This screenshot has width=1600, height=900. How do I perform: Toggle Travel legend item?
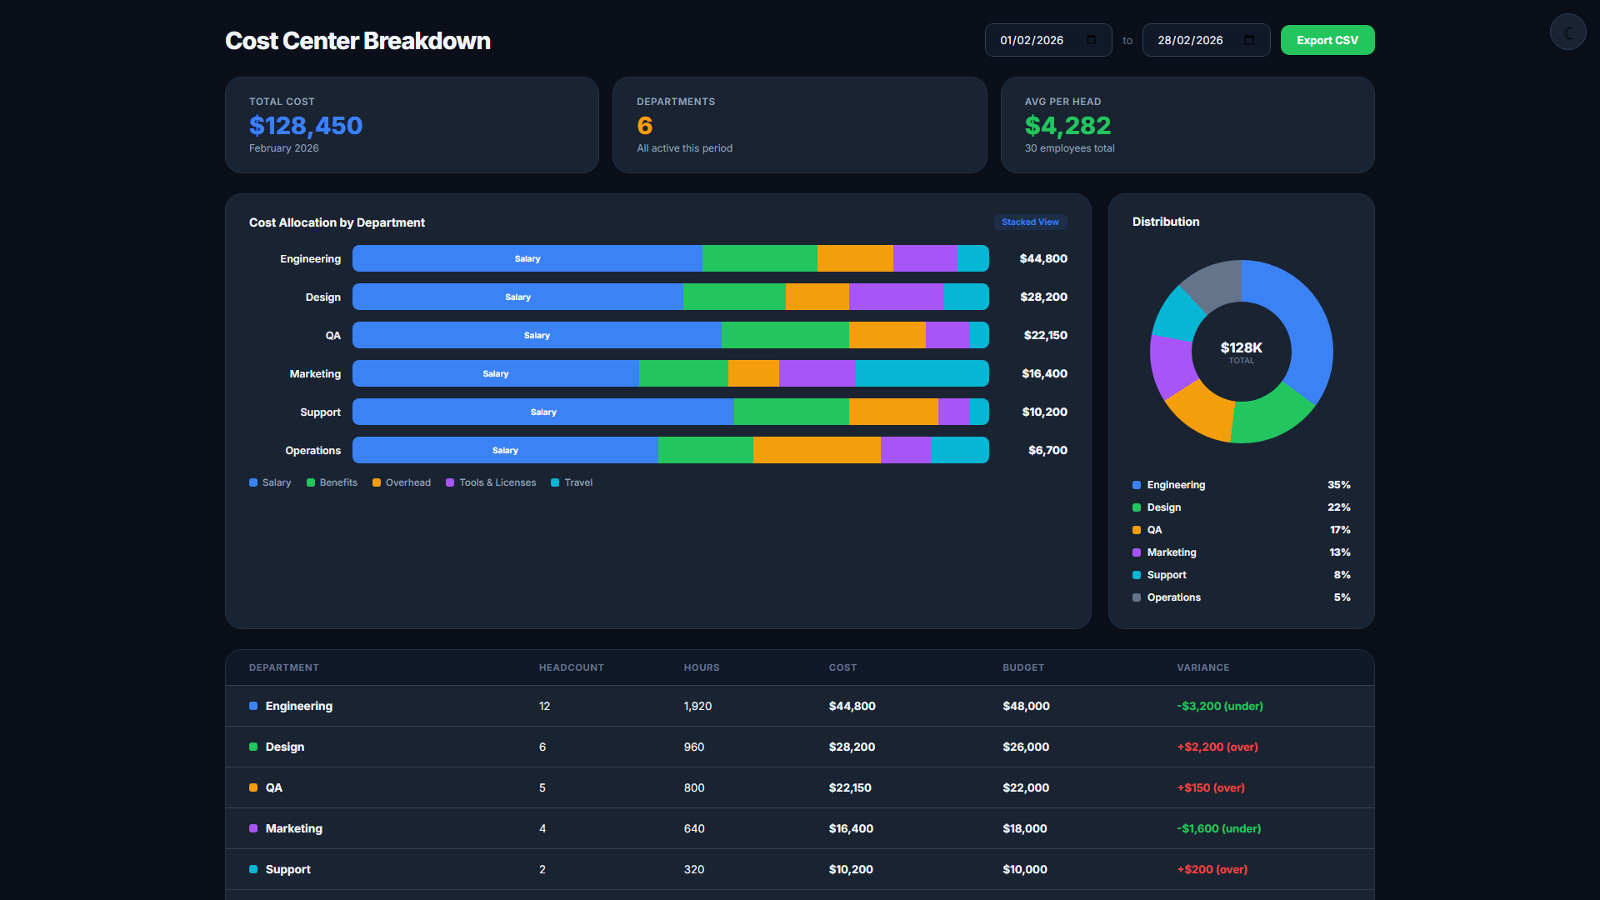572,482
